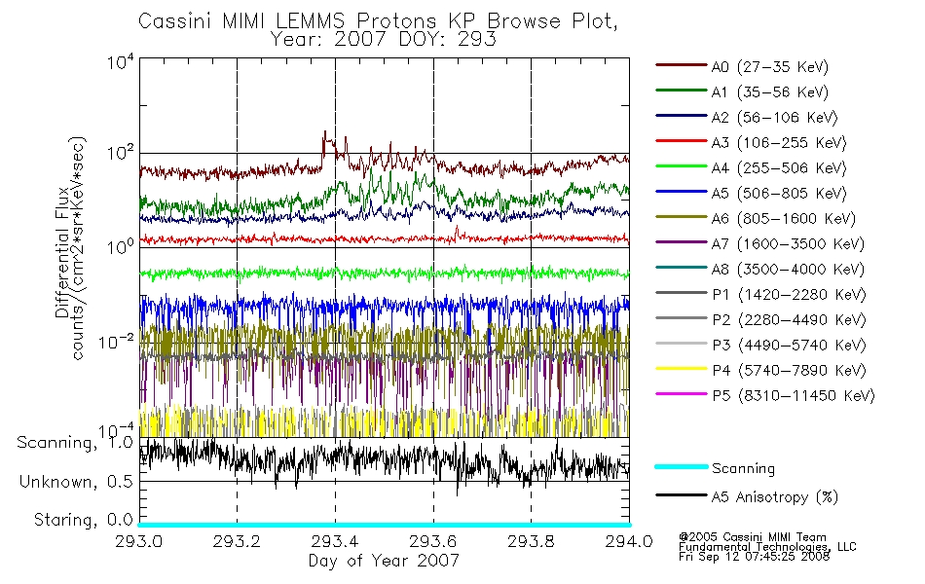Click the 10^2 y-axis tick label
This screenshot has height=584, width=925.
coord(121,153)
